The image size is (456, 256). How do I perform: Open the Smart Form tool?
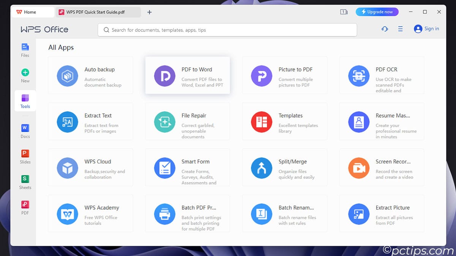coord(187,167)
